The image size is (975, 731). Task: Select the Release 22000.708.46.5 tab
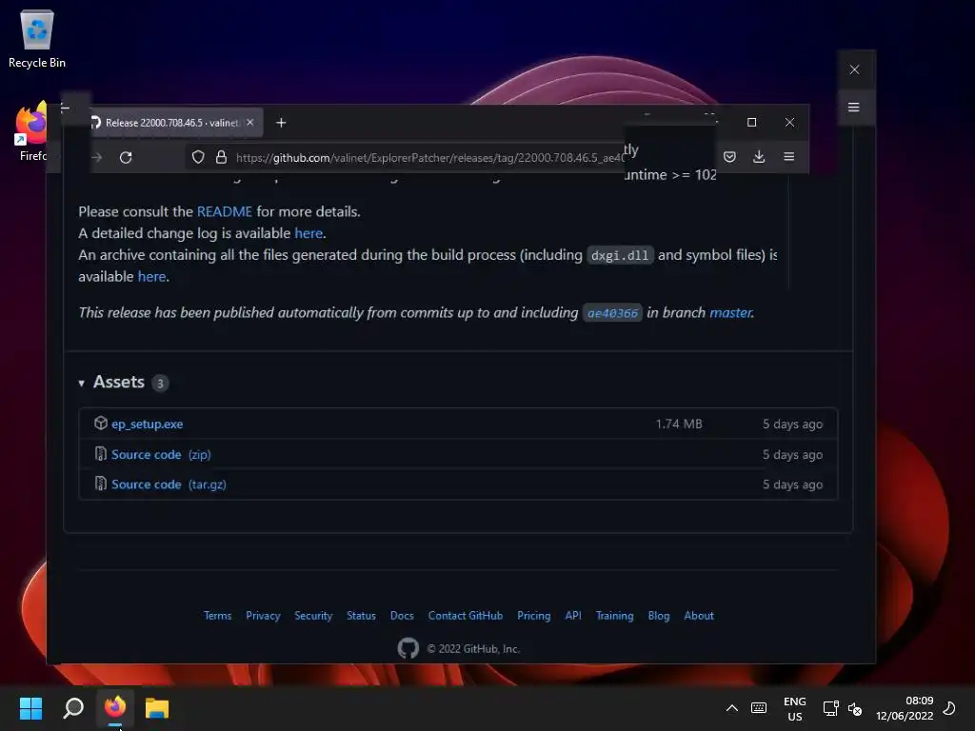point(171,123)
